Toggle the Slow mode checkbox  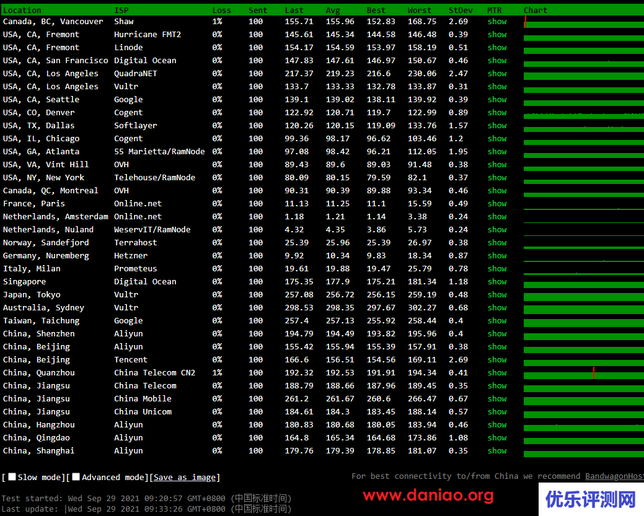(x=12, y=476)
